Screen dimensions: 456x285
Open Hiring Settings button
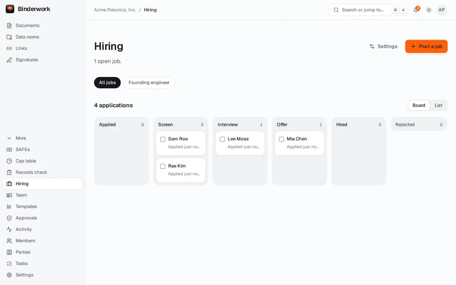[x=383, y=46]
